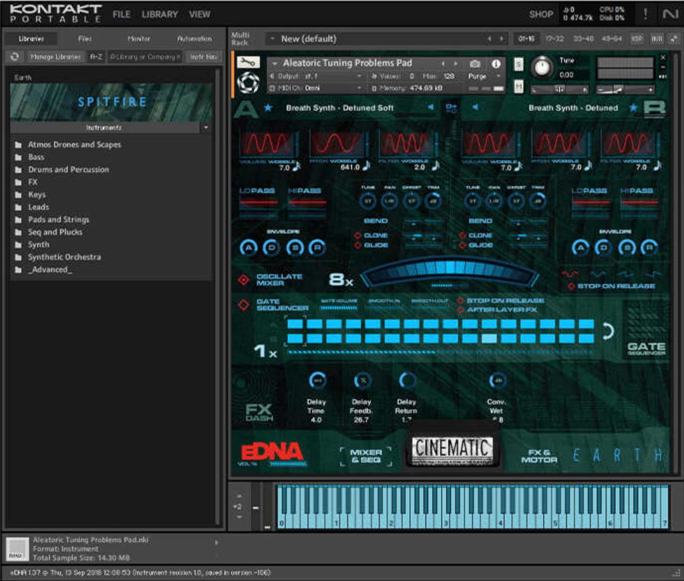Refresh the libraries list
This screenshot has height=581, width=684.
[x=15, y=57]
